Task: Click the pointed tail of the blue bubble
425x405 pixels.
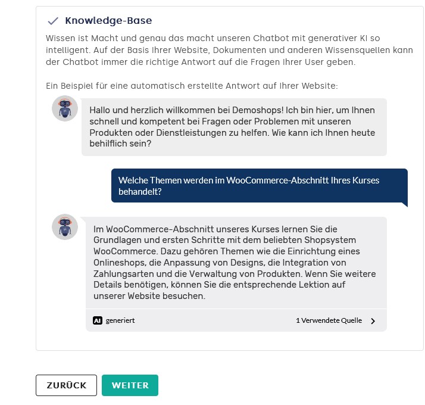Action: (x=404, y=204)
